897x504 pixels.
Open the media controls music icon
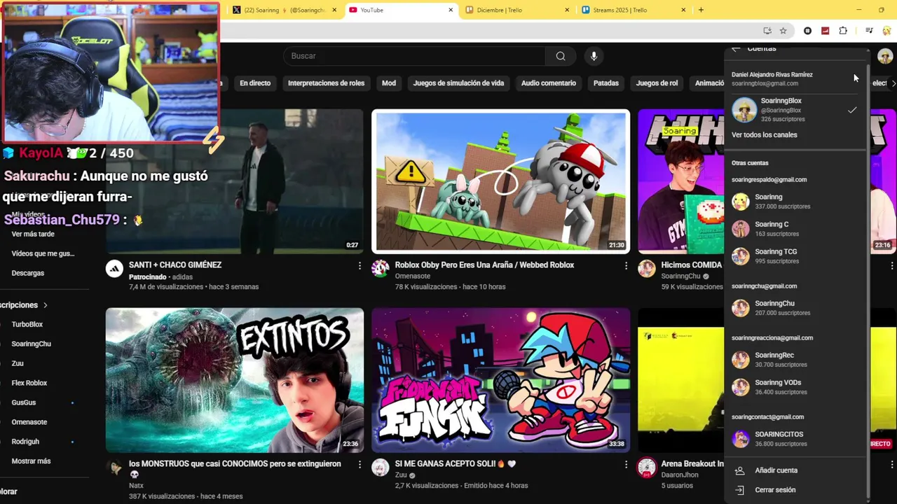click(869, 31)
